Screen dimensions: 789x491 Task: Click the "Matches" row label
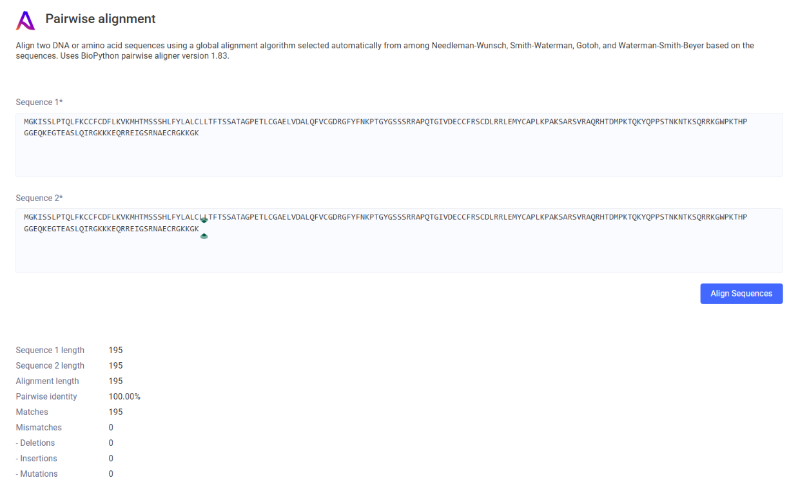coord(32,412)
